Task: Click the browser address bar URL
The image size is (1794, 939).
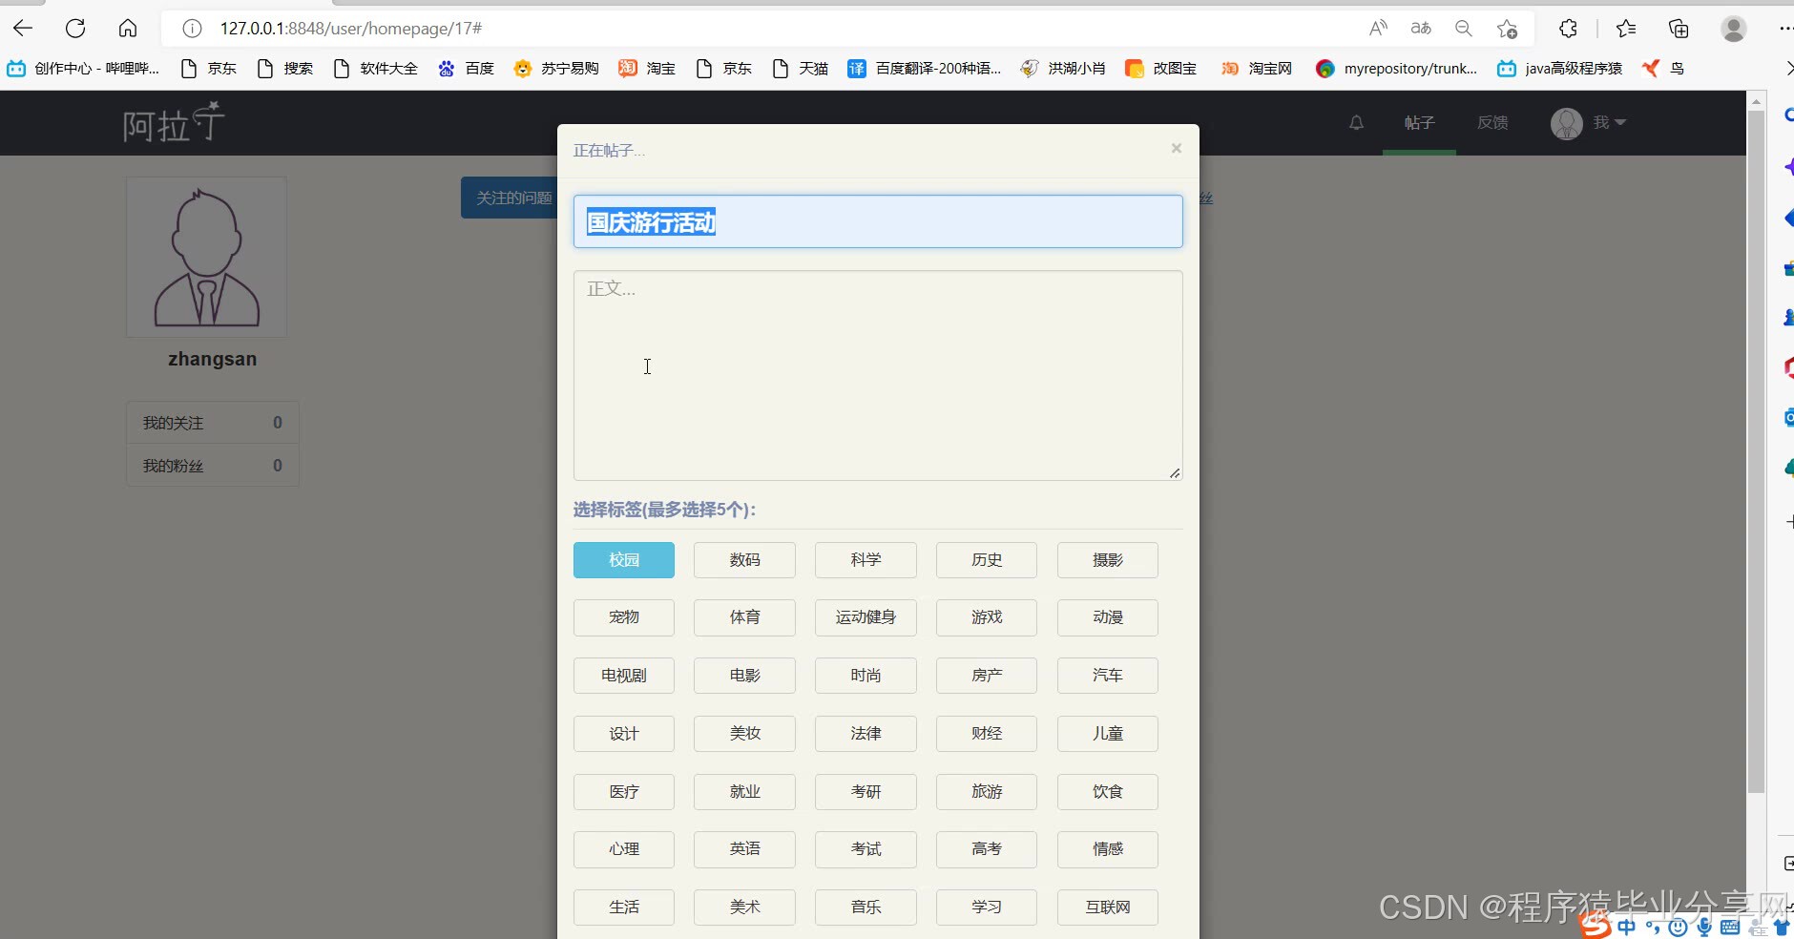Action: [x=351, y=29]
